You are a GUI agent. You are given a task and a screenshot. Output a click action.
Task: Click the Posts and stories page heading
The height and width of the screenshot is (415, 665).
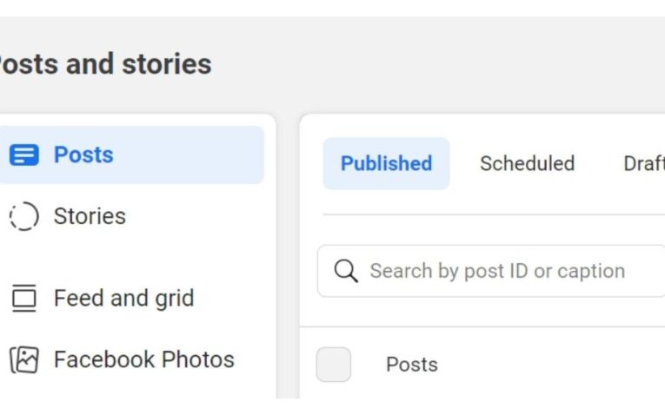pos(103,64)
